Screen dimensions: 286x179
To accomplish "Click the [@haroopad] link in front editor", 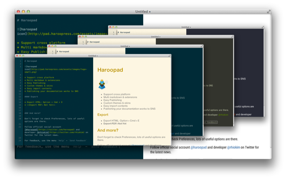I will point(30,129).
